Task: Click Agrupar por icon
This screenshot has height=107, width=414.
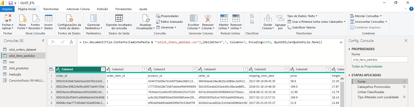Action: point(280,18)
